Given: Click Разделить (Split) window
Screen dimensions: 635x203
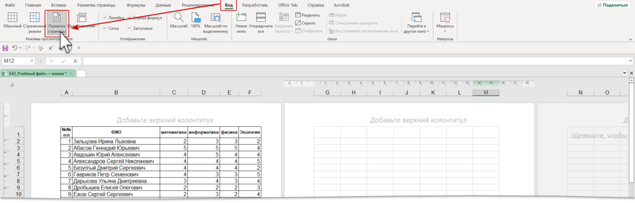Looking at the screenshot, I should point(307,15).
